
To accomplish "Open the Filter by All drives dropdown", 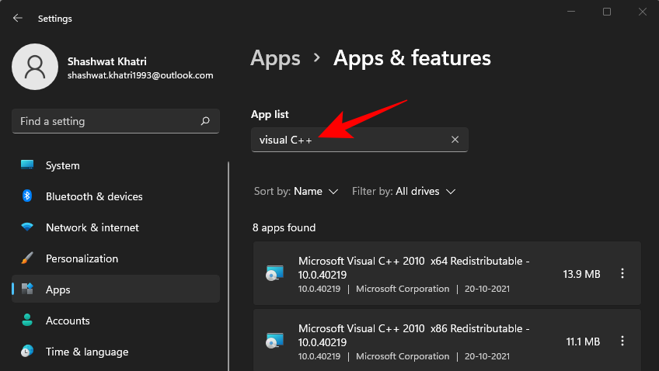I will (403, 191).
